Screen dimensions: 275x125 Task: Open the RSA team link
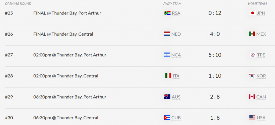pyautogui.click(x=176, y=13)
